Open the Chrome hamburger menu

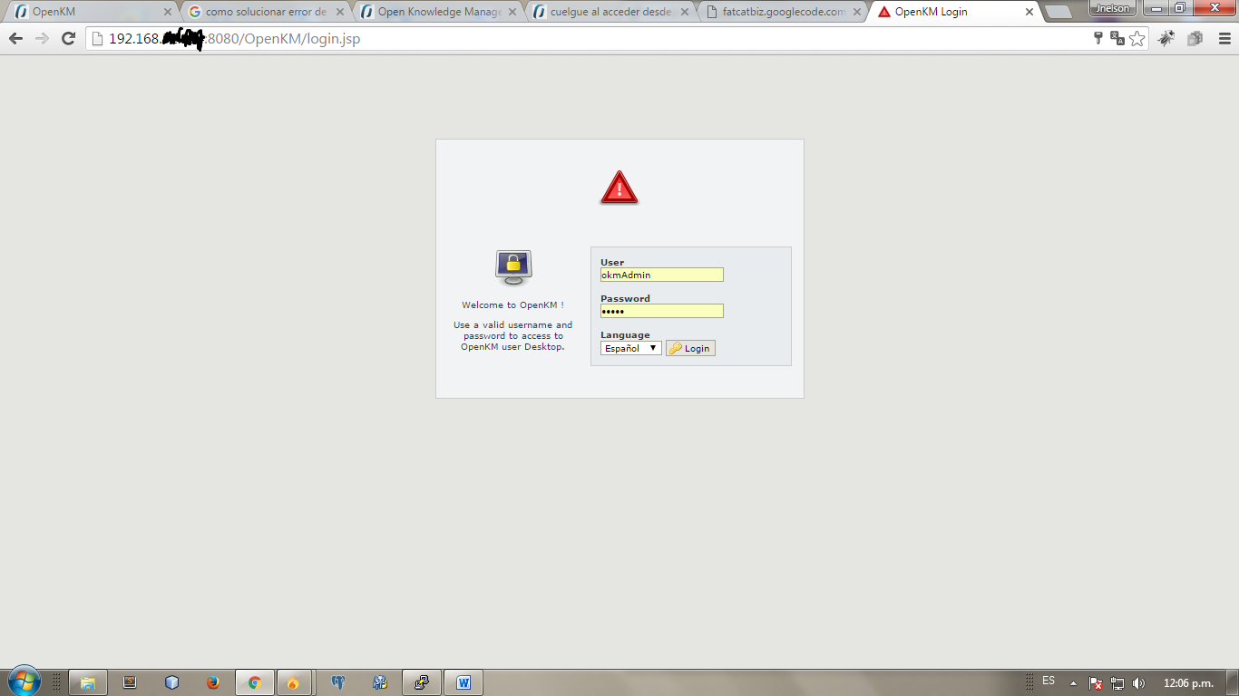coord(1222,38)
